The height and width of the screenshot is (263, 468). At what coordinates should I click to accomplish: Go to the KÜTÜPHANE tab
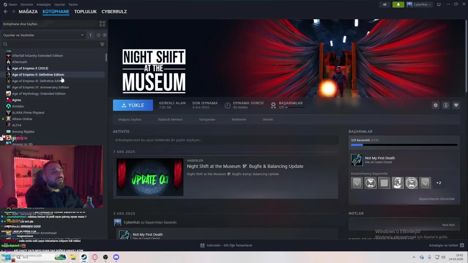56,12
